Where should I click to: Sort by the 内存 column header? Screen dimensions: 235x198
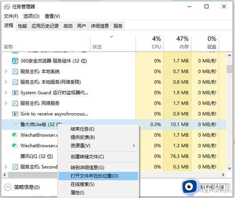click(x=177, y=43)
